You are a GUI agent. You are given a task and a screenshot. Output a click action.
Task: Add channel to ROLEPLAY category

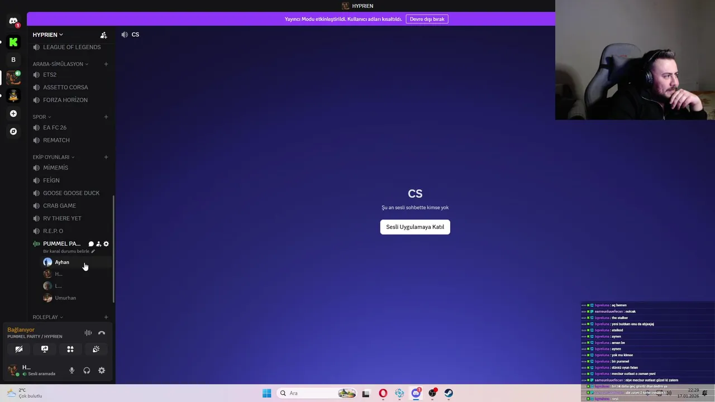106,317
